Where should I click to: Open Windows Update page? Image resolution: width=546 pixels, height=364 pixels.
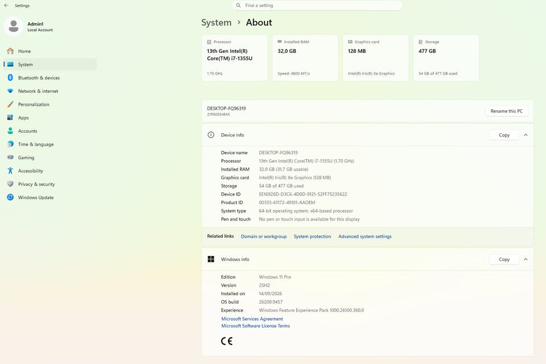point(50,197)
